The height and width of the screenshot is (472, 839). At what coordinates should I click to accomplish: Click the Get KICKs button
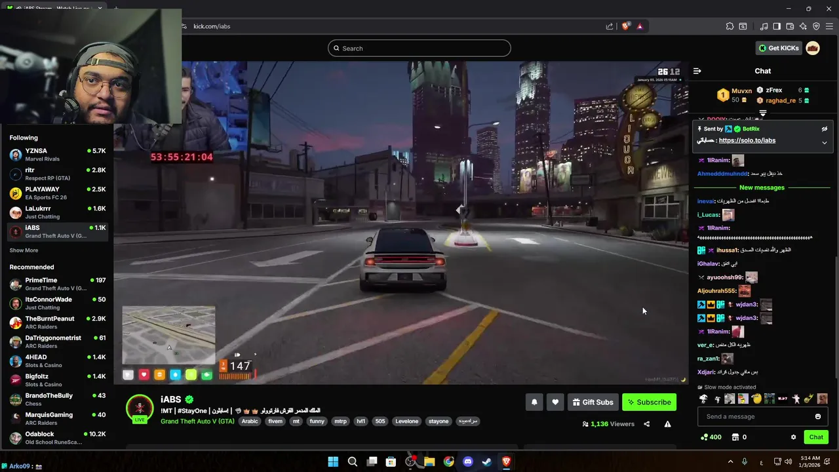779,48
